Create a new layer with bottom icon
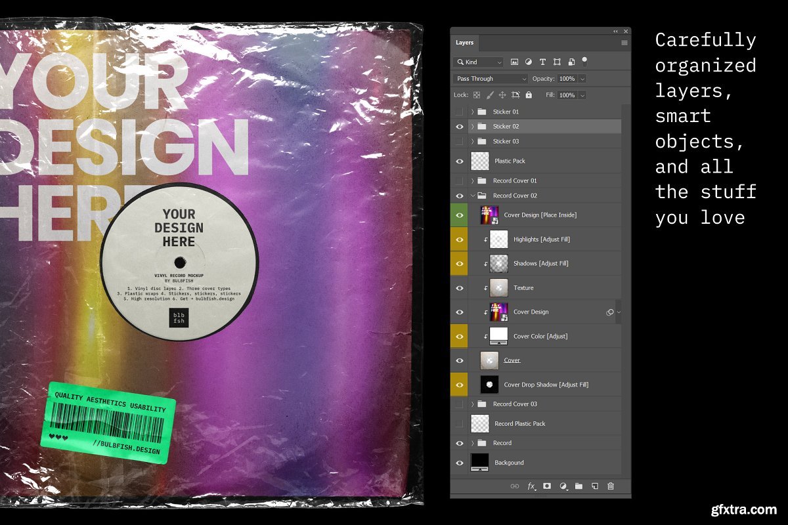788x525 pixels. click(594, 486)
